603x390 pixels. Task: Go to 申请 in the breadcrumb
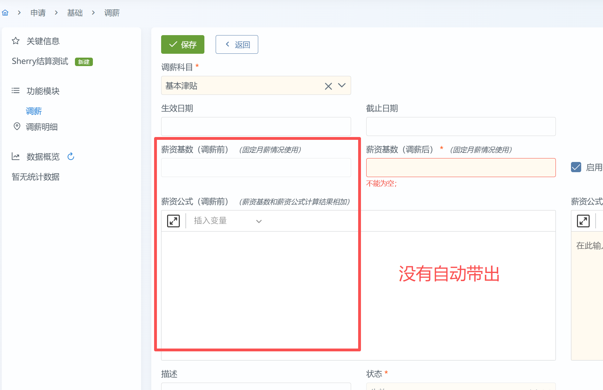(38, 13)
